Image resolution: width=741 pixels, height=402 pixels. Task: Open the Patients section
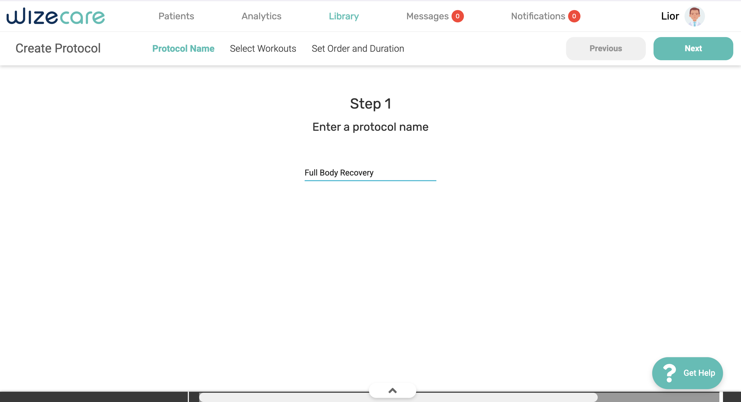(176, 16)
